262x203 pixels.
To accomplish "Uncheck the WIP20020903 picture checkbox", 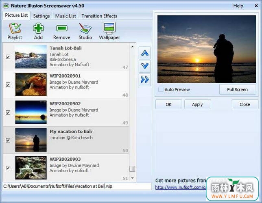I will click(8, 168).
